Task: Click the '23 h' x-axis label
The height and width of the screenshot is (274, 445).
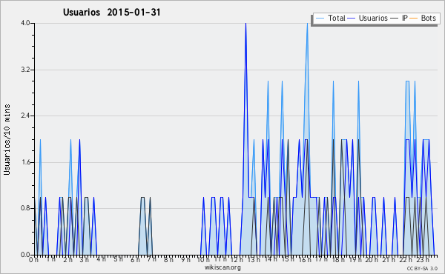Action: 422,259
